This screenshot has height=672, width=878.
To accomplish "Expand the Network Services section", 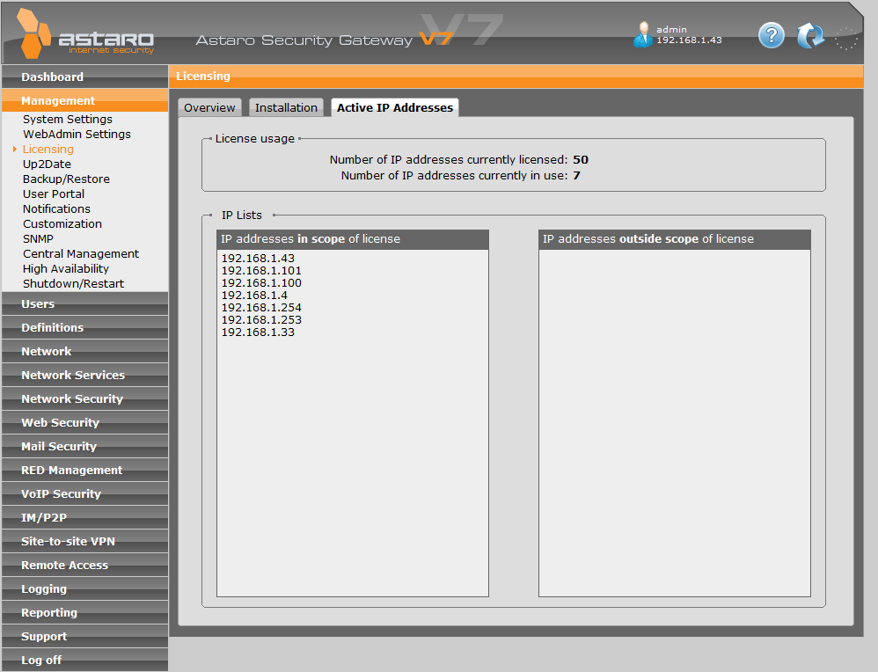I will tap(85, 376).
